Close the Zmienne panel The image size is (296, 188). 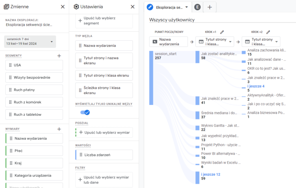coord(63,7)
